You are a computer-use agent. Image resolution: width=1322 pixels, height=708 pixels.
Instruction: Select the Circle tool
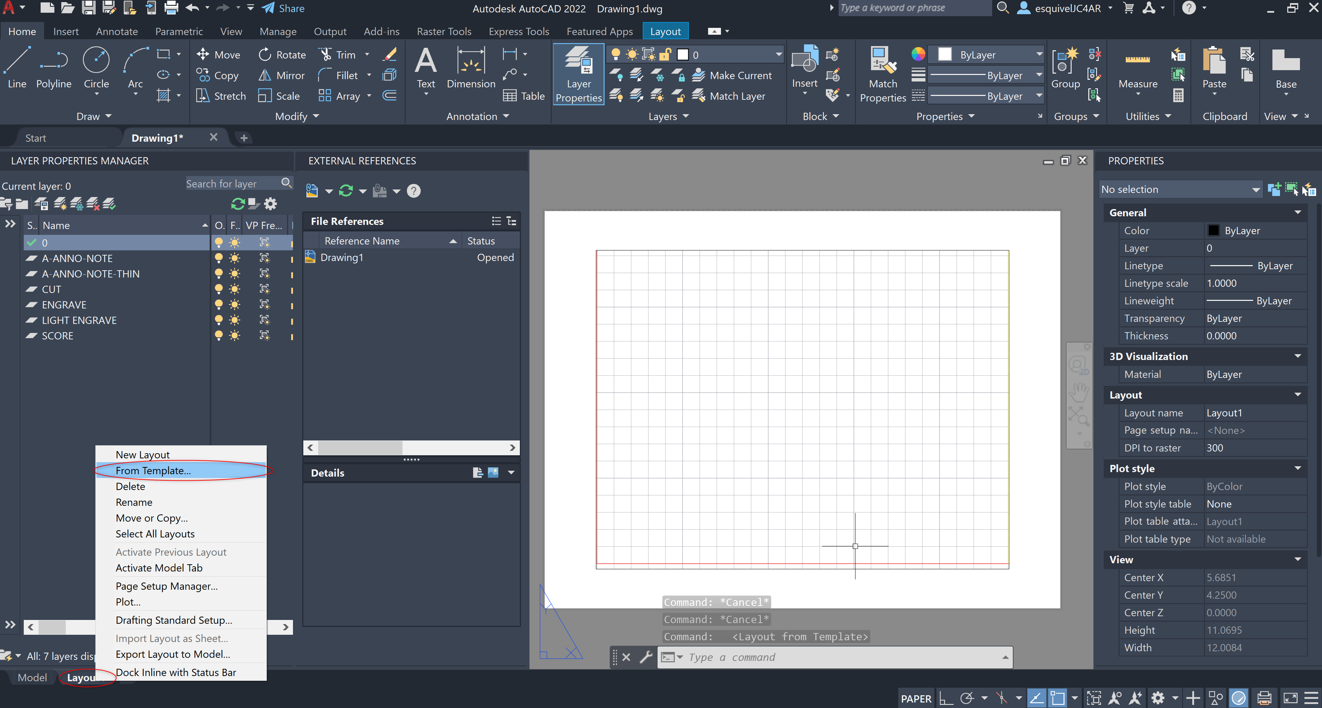pos(96,68)
